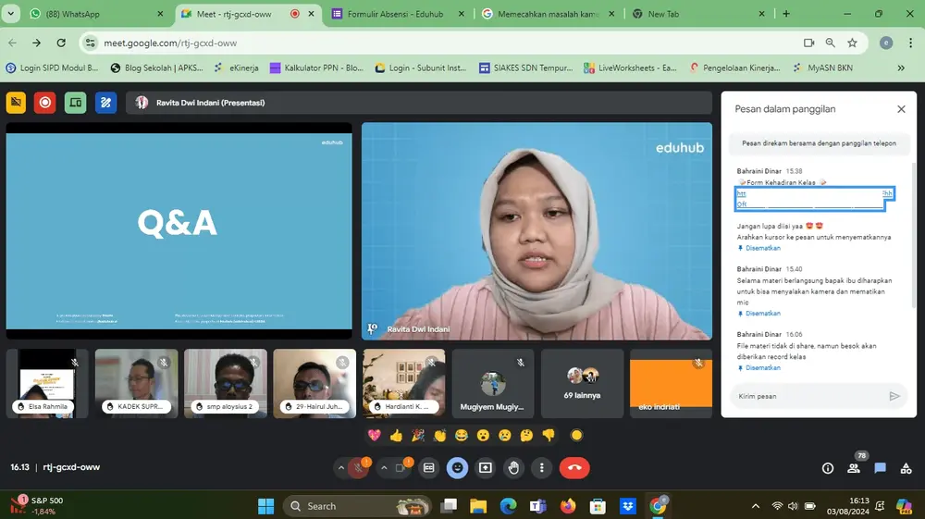Open meeting details info icon
Screen dimensions: 925x519
pos(828,468)
